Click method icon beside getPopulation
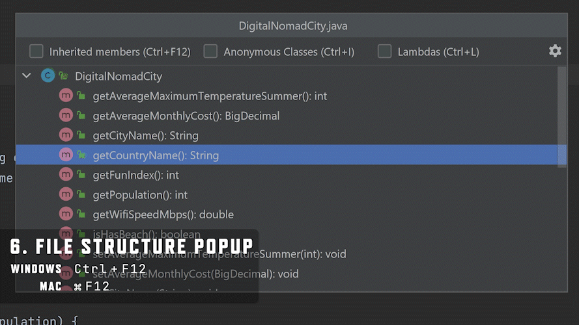 pos(66,194)
